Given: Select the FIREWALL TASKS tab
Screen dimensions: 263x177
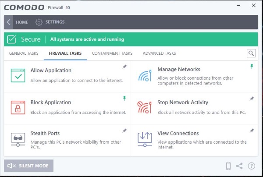Looking at the screenshot, I should (x=65, y=53).
